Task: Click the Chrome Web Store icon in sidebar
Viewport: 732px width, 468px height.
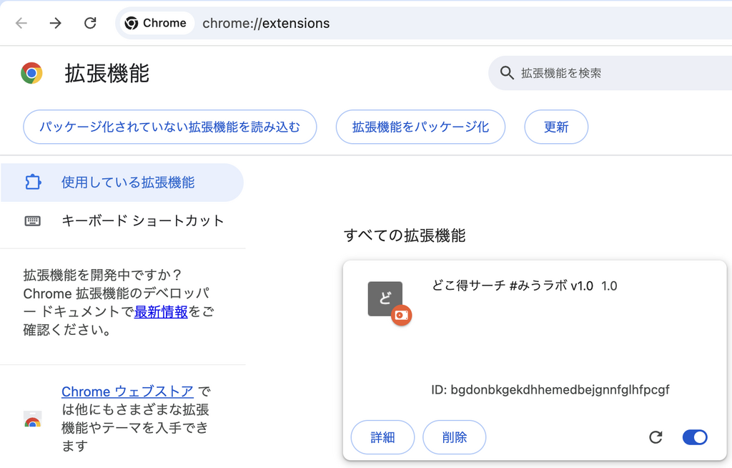Action: 33,419
